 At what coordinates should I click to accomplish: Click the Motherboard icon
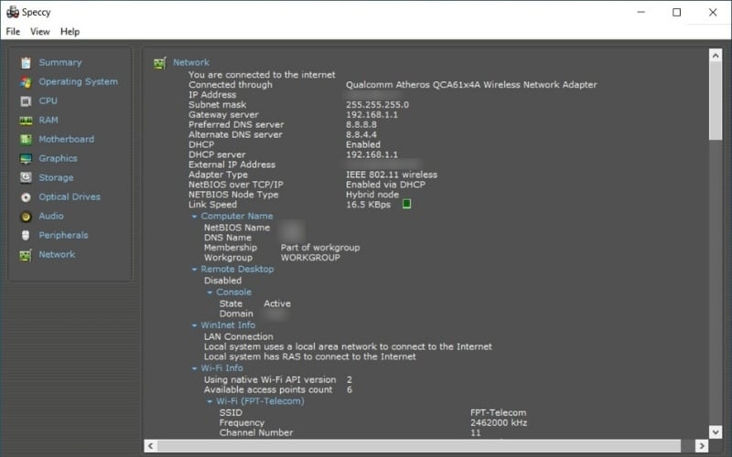(x=24, y=139)
